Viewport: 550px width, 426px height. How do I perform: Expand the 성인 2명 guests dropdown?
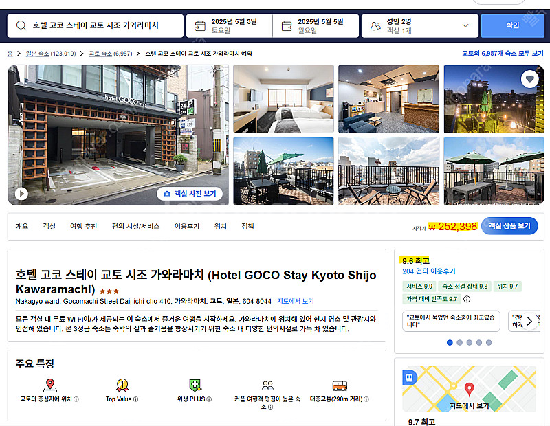click(x=465, y=25)
